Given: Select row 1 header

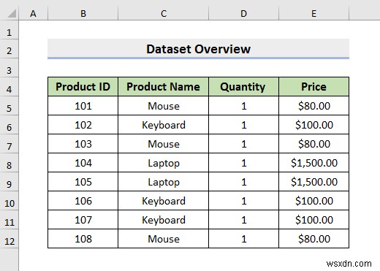Looking at the screenshot, I should tap(9, 30).
